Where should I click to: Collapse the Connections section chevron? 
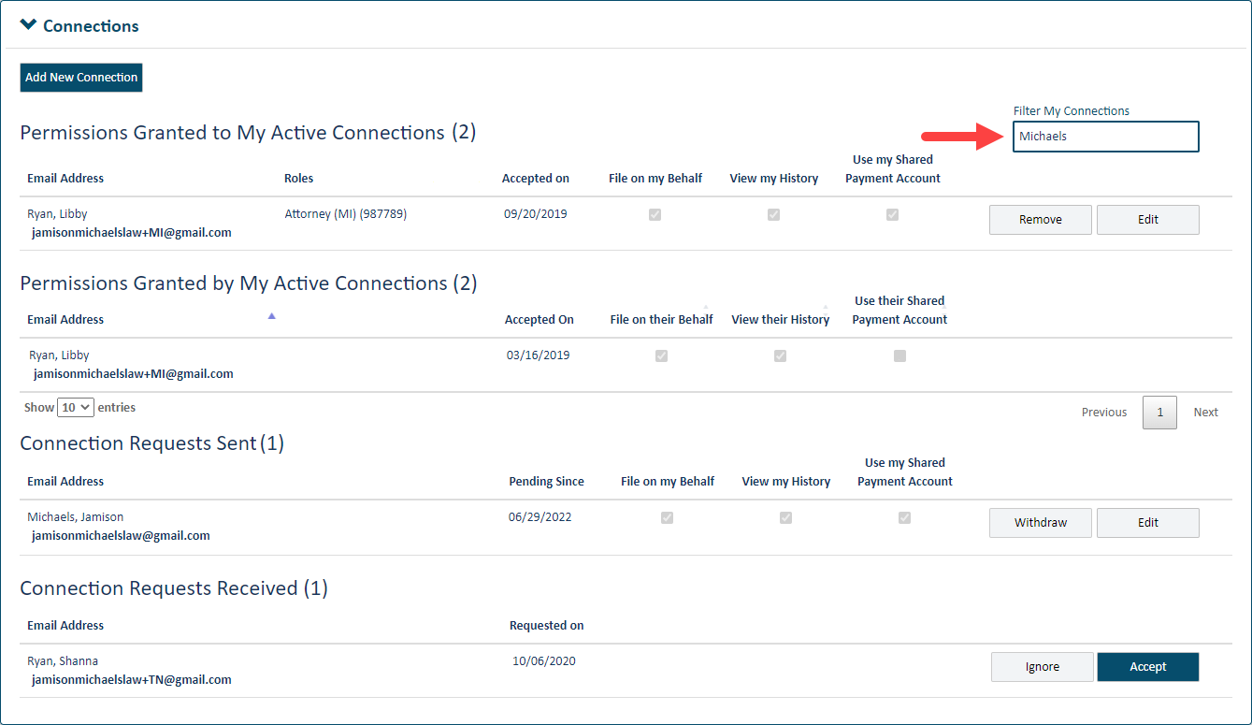28,25
